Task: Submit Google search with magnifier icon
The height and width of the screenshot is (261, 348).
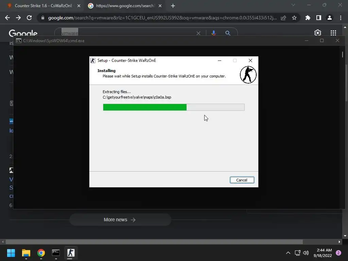Action: [228, 33]
